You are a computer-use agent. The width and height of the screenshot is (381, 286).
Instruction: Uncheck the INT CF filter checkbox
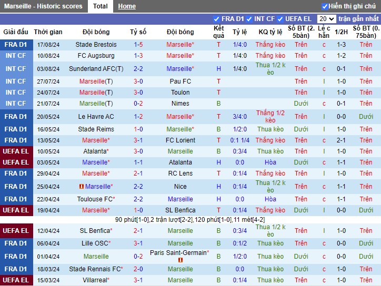point(249,19)
